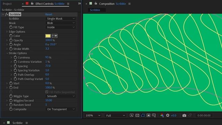222x125 pixels.
Task: Select the Scribble timeline tab
Action: point(17,123)
